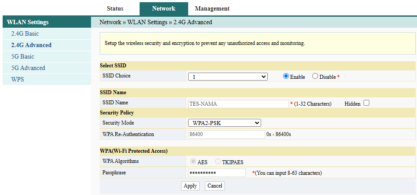This screenshot has width=417, height=195.
Task: Open the WPS settings page
Action: (x=18, y=80)
